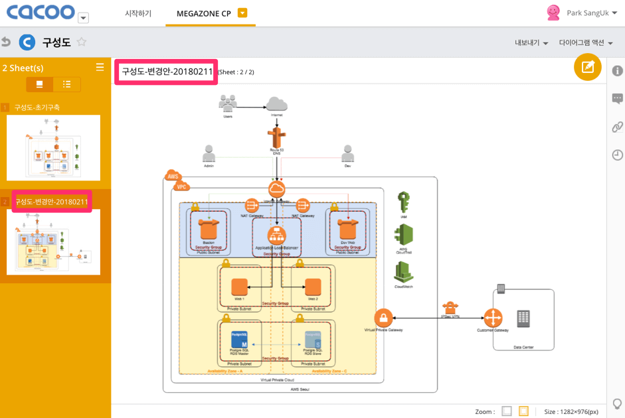Screen dimensions: 625x418
Task: Select the 구성도-초기구축 sheet thumbnail
Action: click(x=53, y=147)
